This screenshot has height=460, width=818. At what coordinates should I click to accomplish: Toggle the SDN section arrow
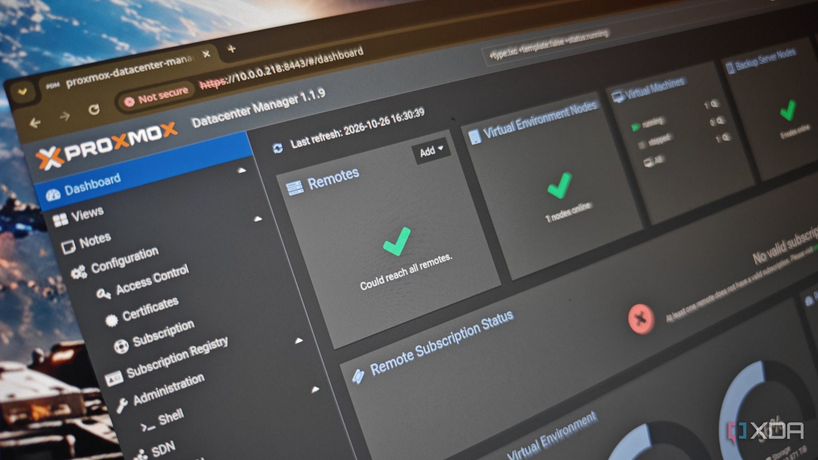point(315,389)
